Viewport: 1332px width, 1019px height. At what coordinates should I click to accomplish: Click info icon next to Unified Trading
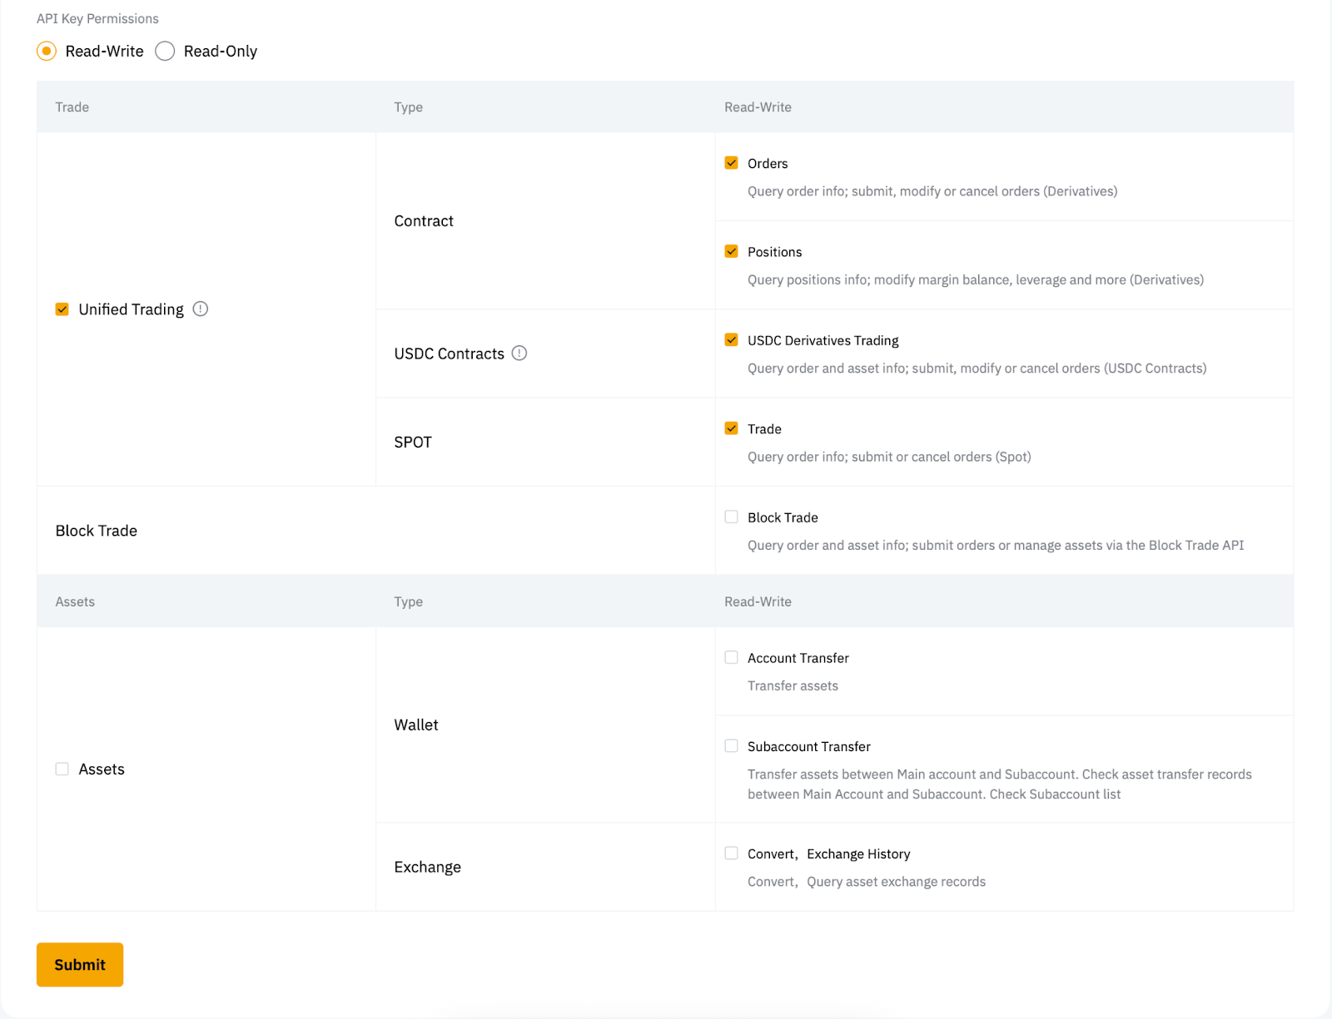(201, 309)
